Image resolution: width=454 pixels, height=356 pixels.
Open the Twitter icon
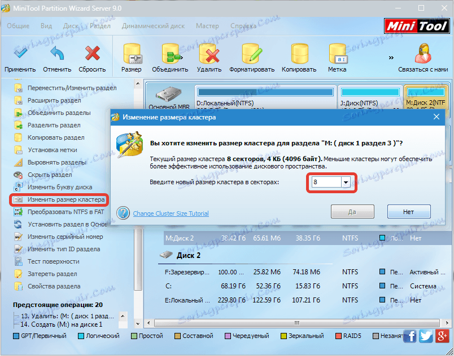(x=426, y=336)
